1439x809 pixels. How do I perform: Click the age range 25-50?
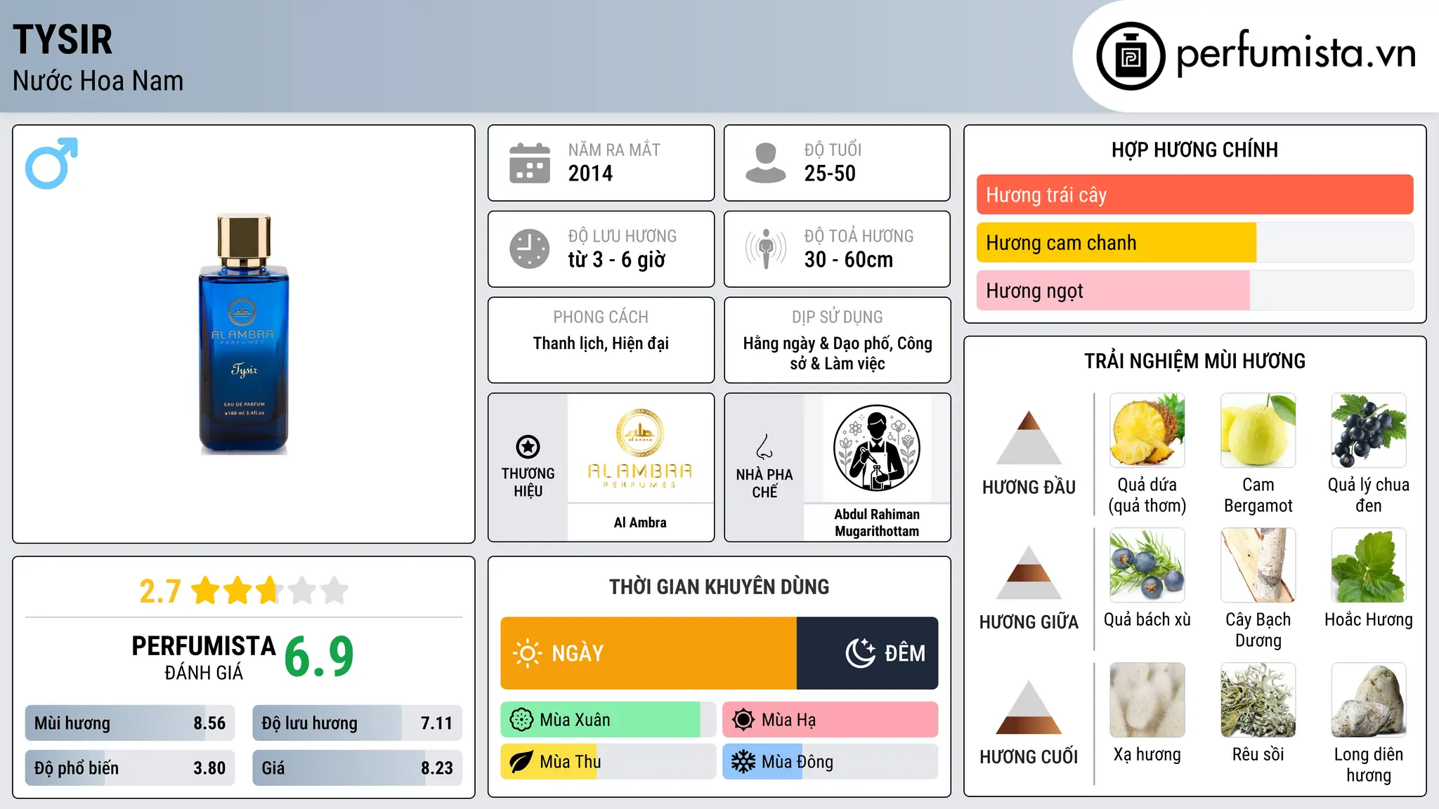click(x=830, y=173)
